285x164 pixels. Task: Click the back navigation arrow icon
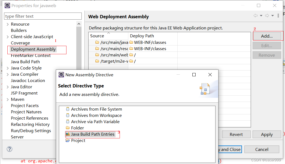[255, 16]
